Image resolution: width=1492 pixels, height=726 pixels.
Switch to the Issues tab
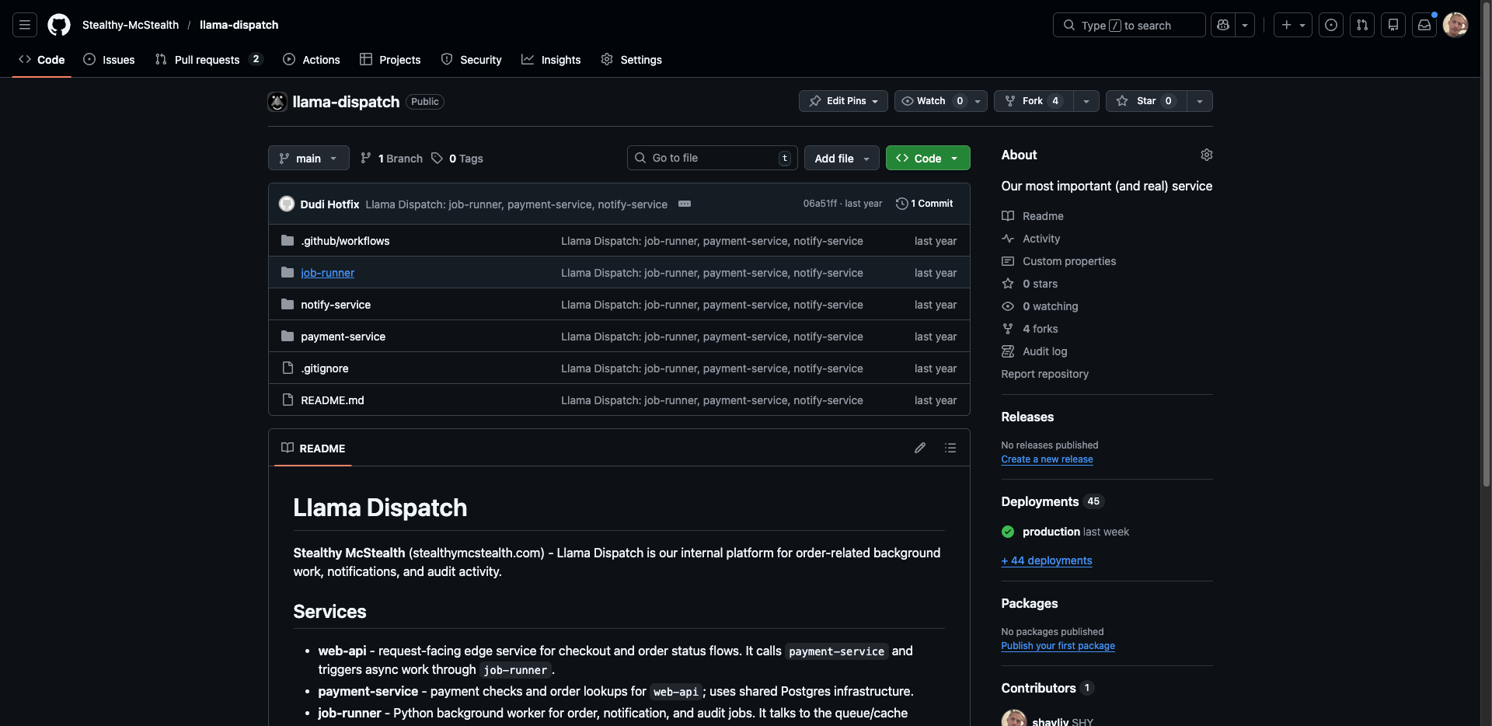(x=109, y=60)
